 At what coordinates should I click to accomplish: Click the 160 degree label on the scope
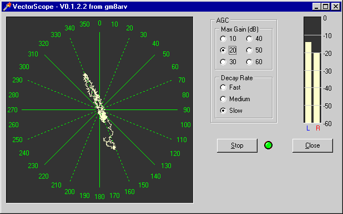click(x=129, y=192)
